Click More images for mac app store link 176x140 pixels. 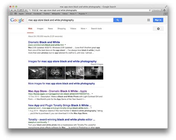(x=61, y=84)
